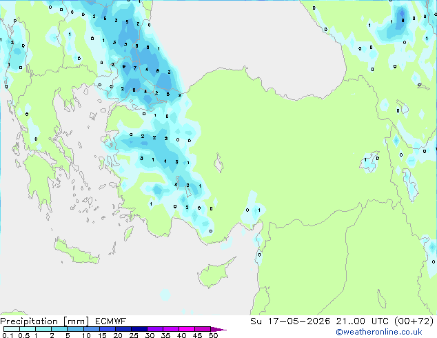Click the "50" label under the legend
This screenshot has width=437, height=338.
(x=214, y=335)
